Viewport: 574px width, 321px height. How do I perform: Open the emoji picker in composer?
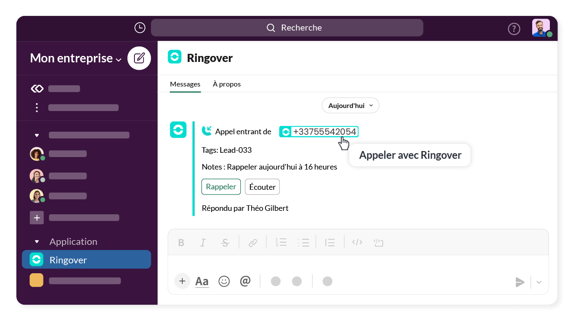[x=224, y=281]
